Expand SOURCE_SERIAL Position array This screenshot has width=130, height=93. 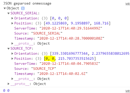pos(12,23)
